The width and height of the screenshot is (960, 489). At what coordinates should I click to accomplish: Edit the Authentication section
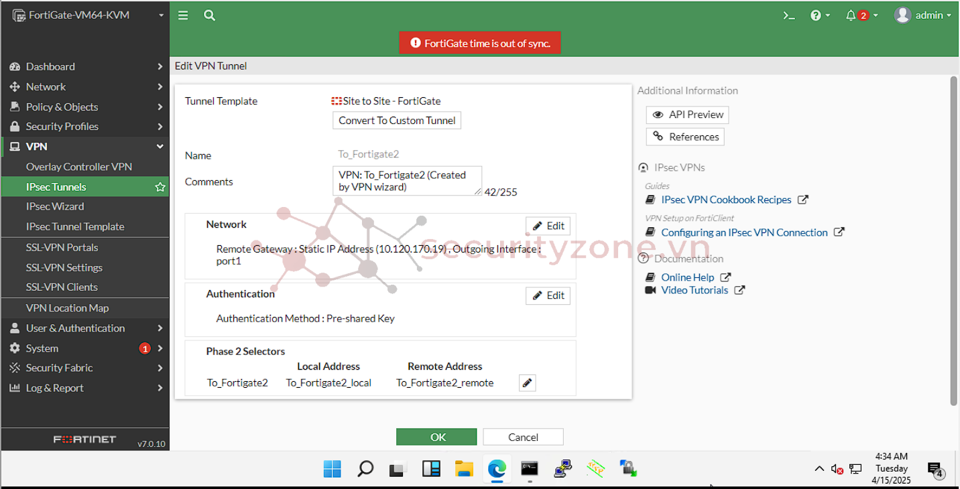pyautogui.click(x=548, y=295)
